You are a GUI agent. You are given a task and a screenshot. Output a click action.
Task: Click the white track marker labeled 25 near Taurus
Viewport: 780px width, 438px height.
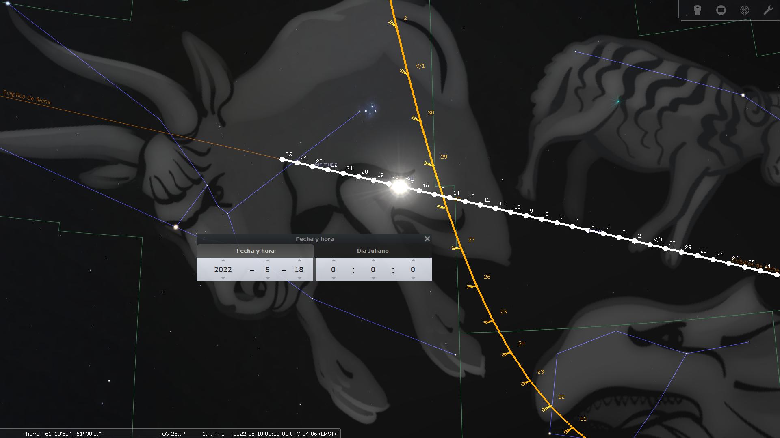click(282, 159)
